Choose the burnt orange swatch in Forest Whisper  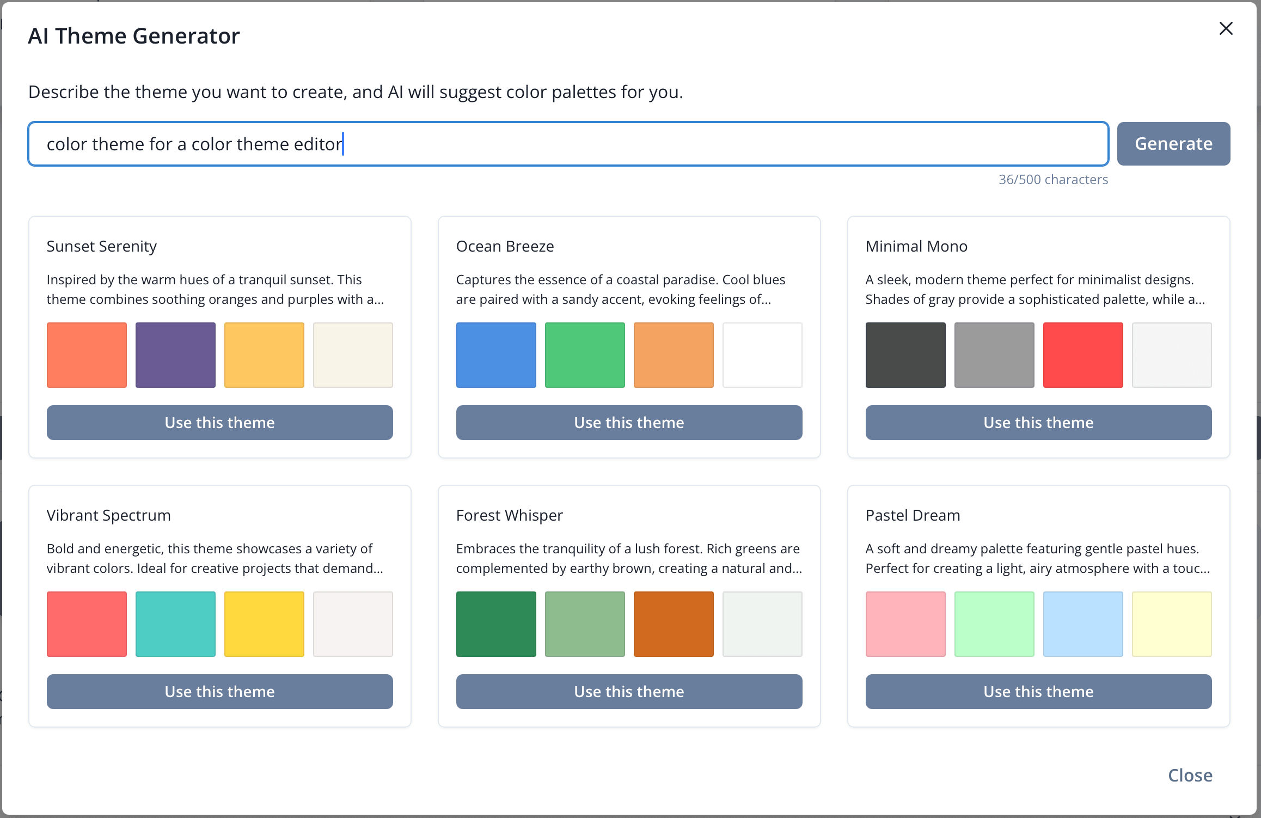674,624
